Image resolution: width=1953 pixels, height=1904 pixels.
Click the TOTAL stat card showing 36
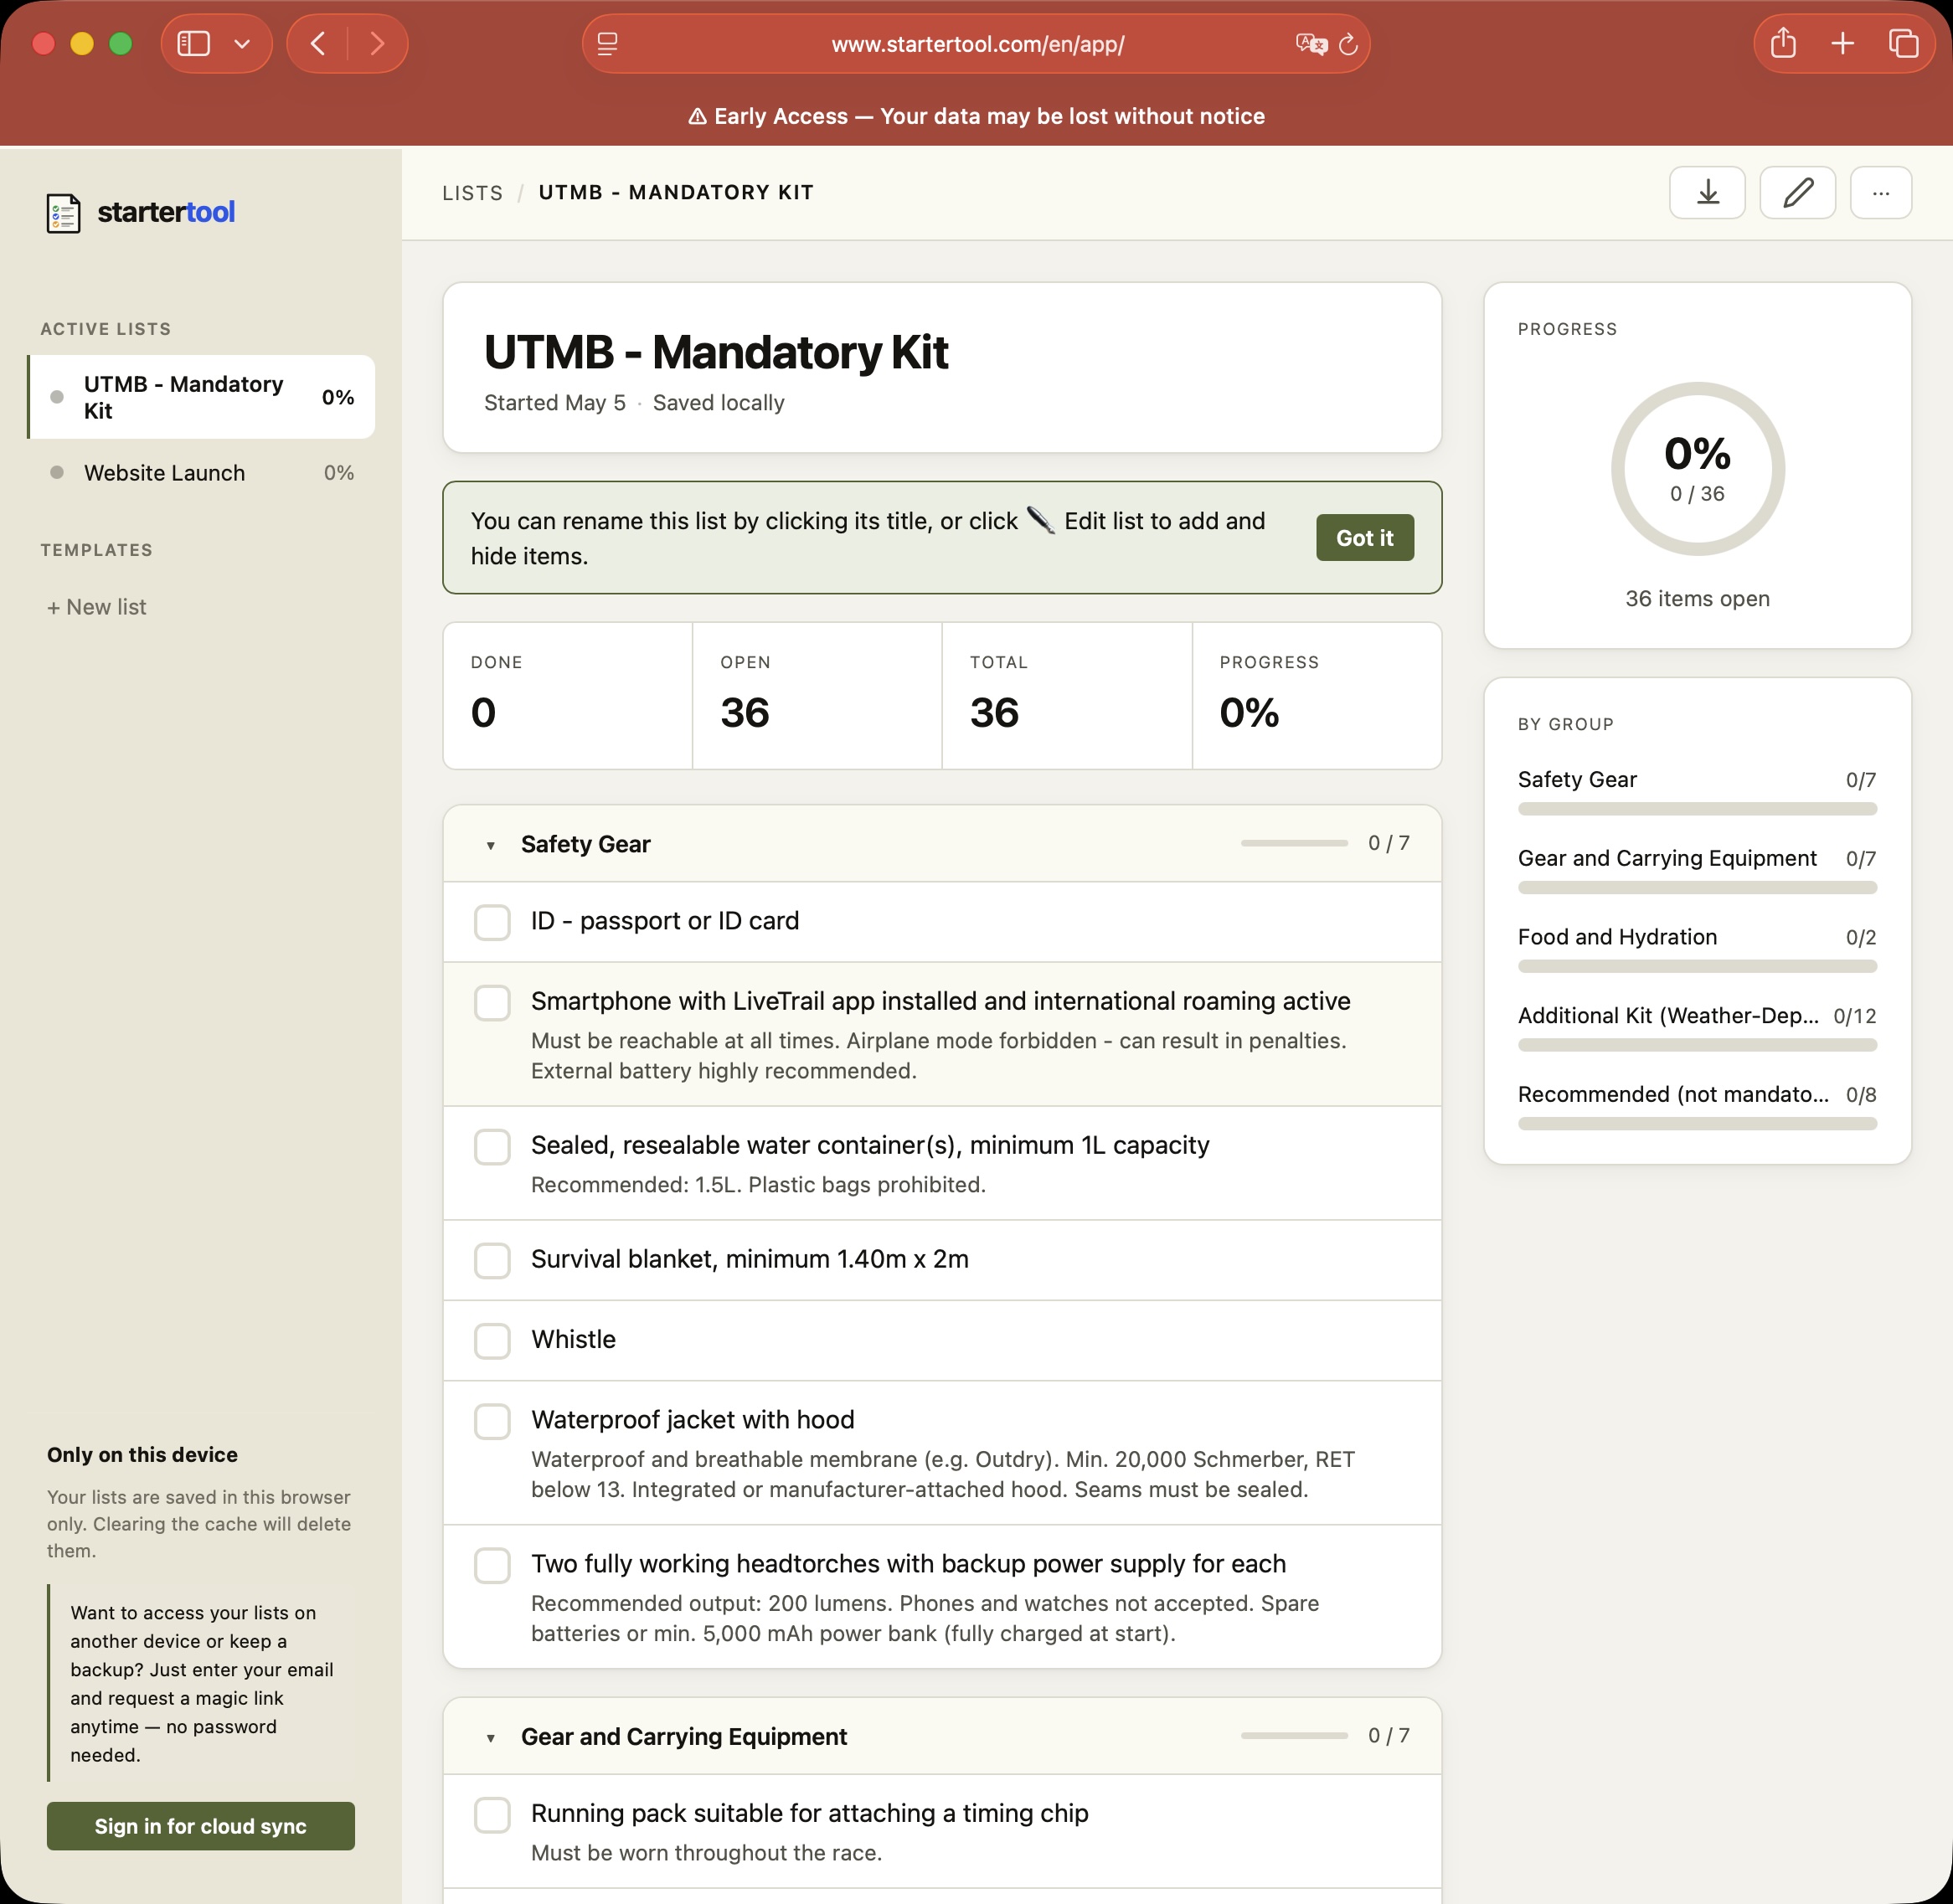point(1067,696)
